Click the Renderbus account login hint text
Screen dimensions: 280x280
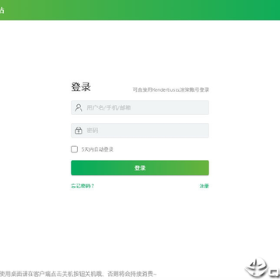tap(171, 89)
